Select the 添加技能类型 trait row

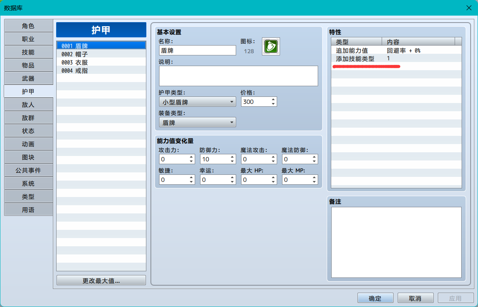[x=396, y=58]
